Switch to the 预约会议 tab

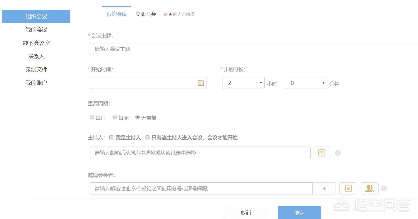point(117,14)
